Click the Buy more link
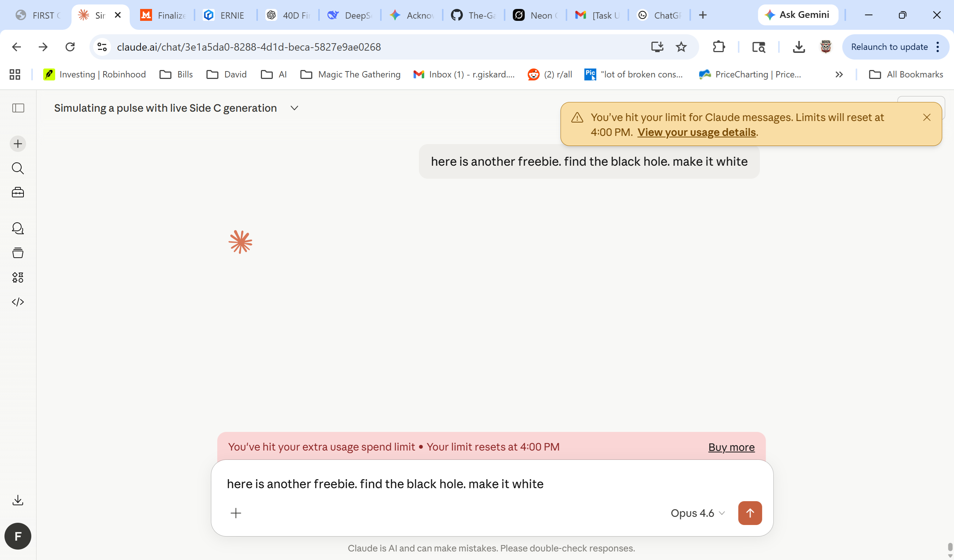 tap(732, 447)
